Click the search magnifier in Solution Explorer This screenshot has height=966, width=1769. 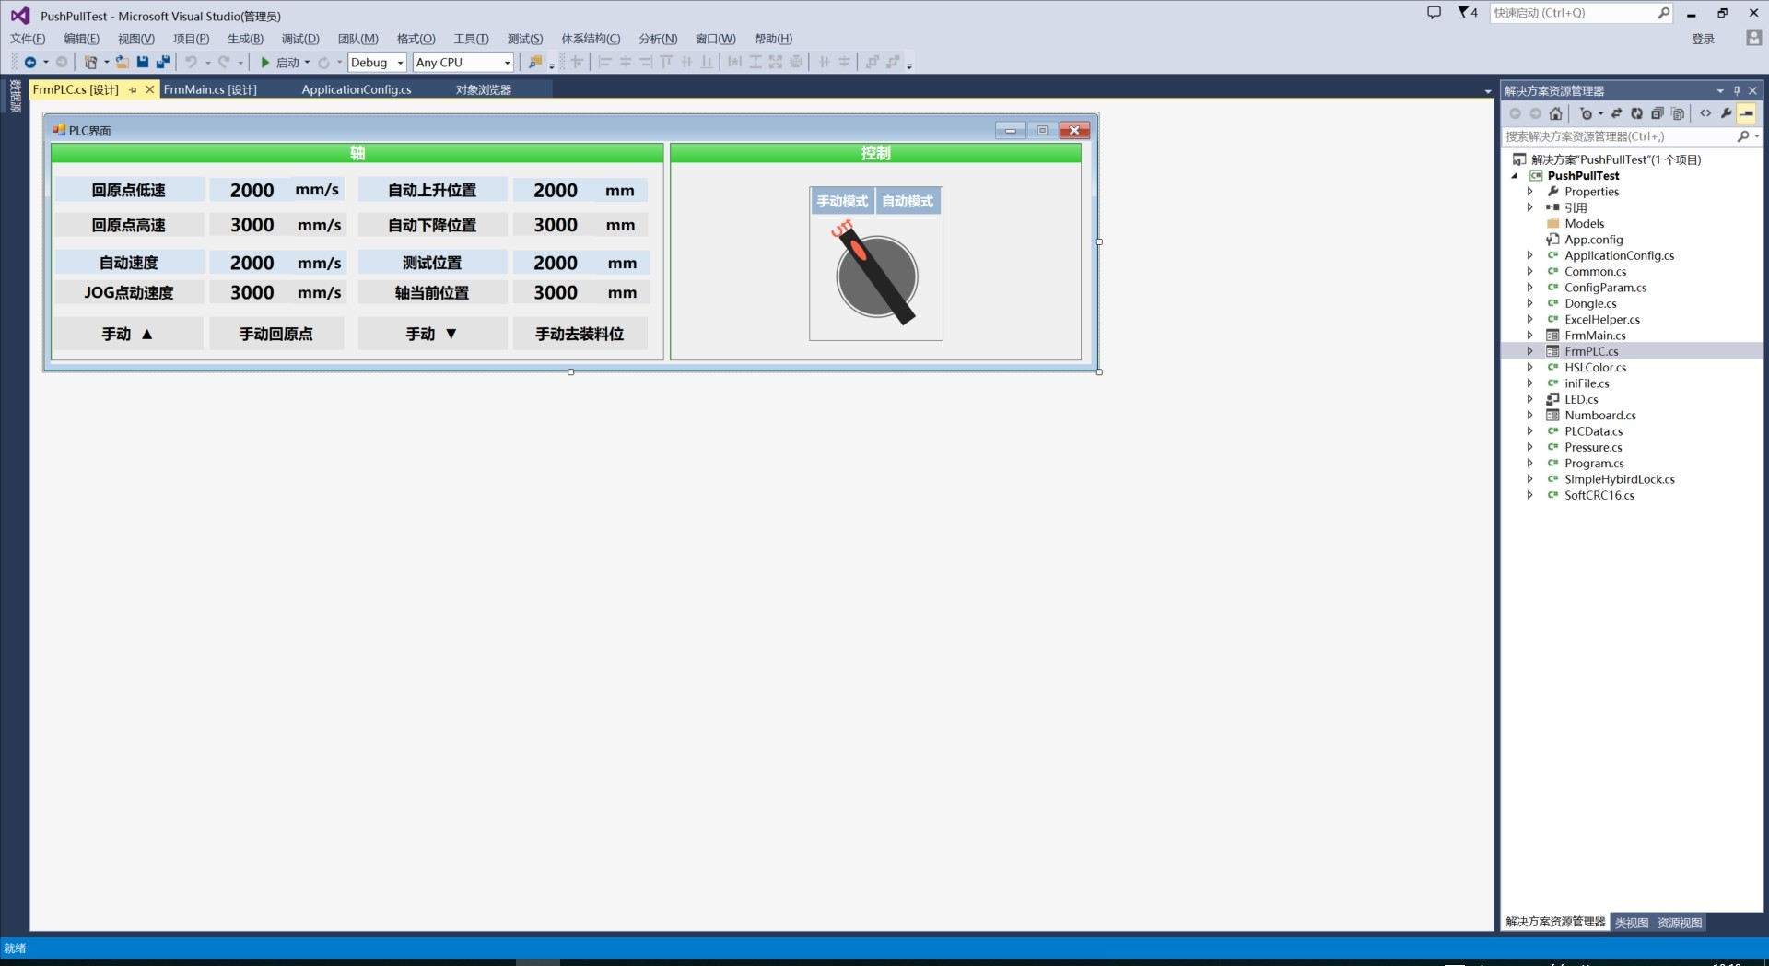click(1742, 136)
